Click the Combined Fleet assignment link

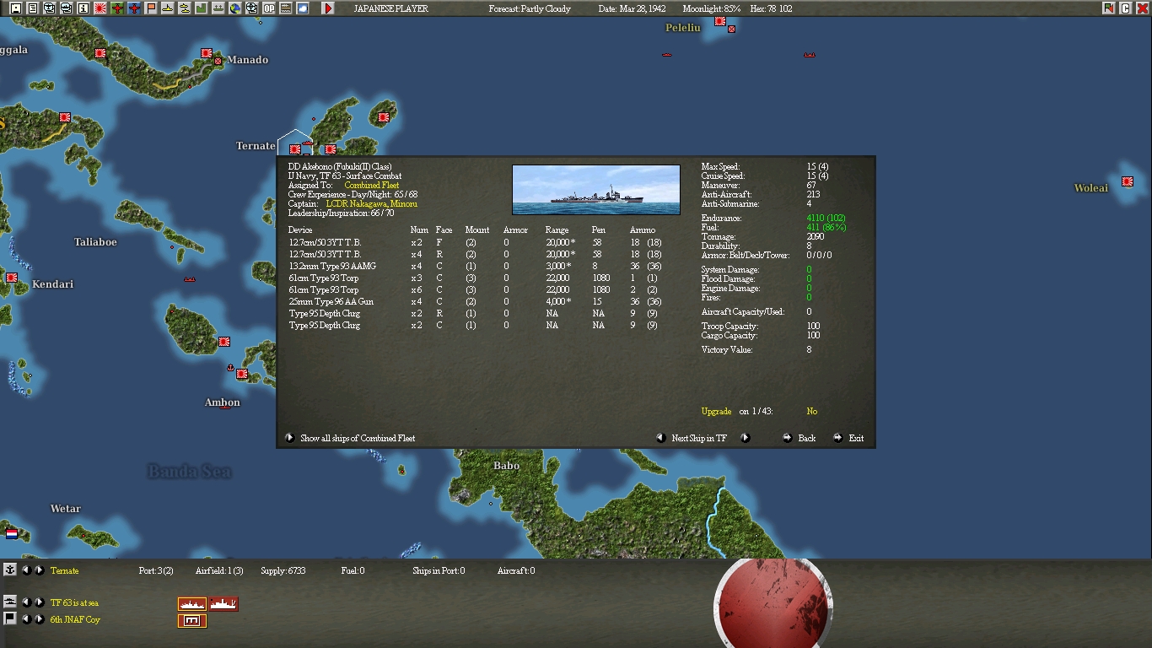[371, 186]
